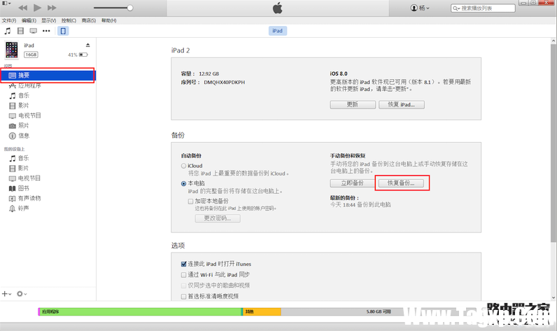Select the iPad device icon in toolbar
557x331 pixels.
point(63,31)
